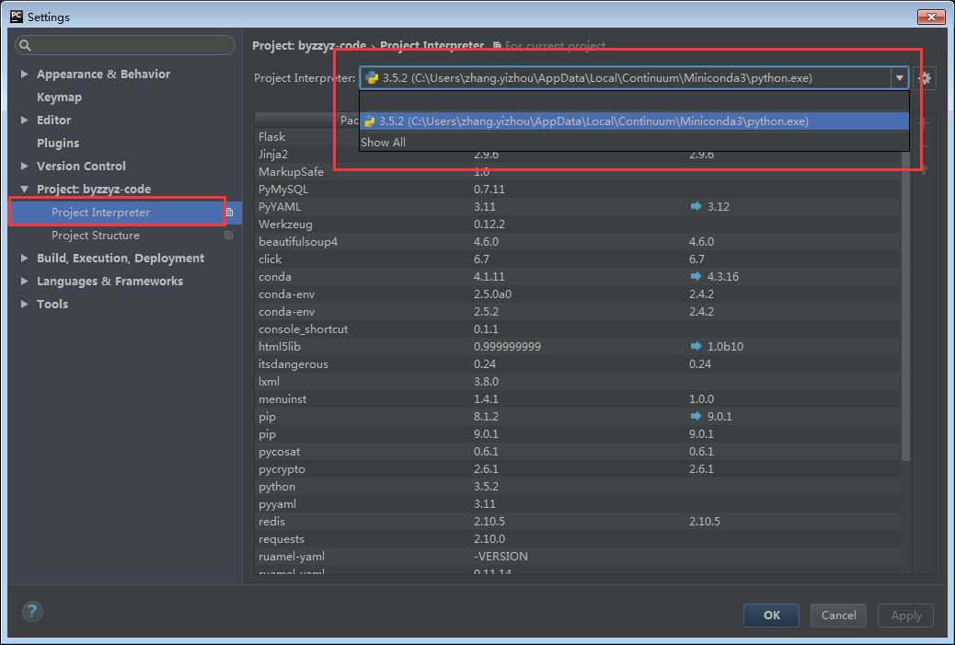Expand Appearance & Behavior section
The image size is (955, 645).
tap(24, 74)
